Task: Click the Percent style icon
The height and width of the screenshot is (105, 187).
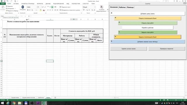Action: point(87,10)
